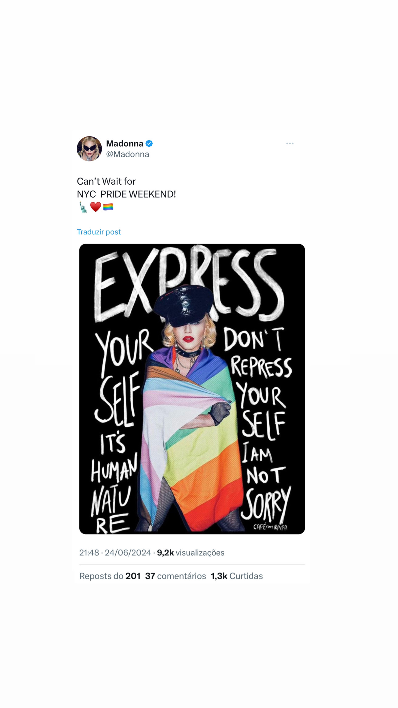View the 9,2k visualizações count
The width and height of the screenshot is (398, 708).
point(191,553)
